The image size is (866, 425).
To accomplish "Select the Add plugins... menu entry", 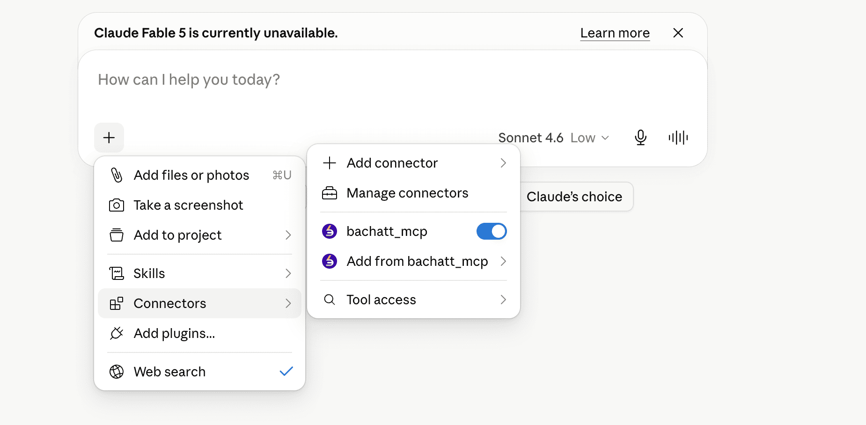I will [199, 333].
